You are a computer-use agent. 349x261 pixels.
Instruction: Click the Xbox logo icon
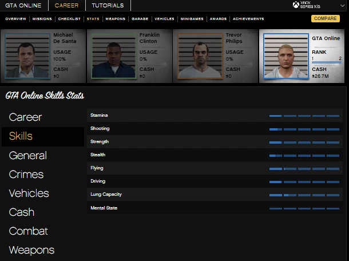[x=296, y=5]
